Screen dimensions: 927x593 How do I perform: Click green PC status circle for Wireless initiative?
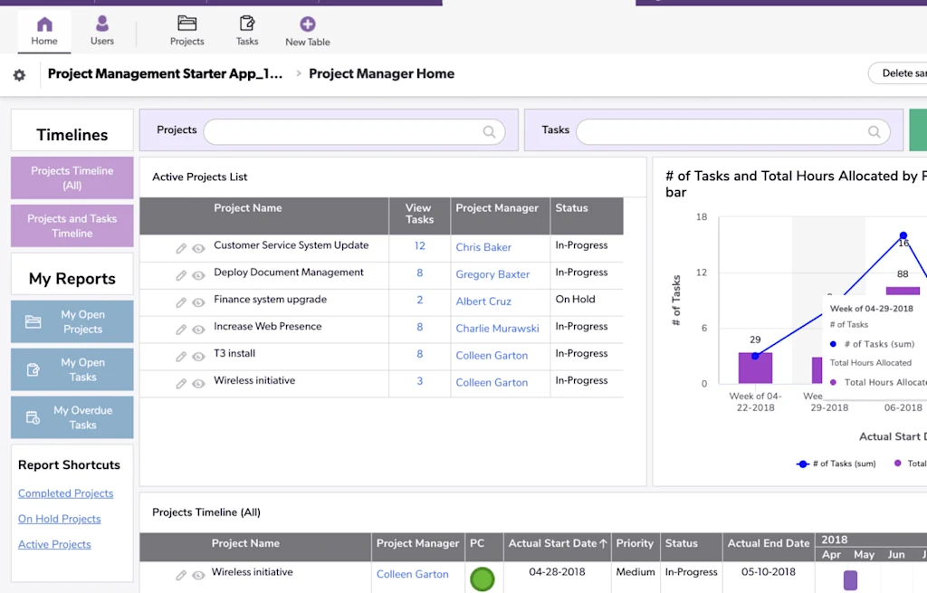point(482,579)
